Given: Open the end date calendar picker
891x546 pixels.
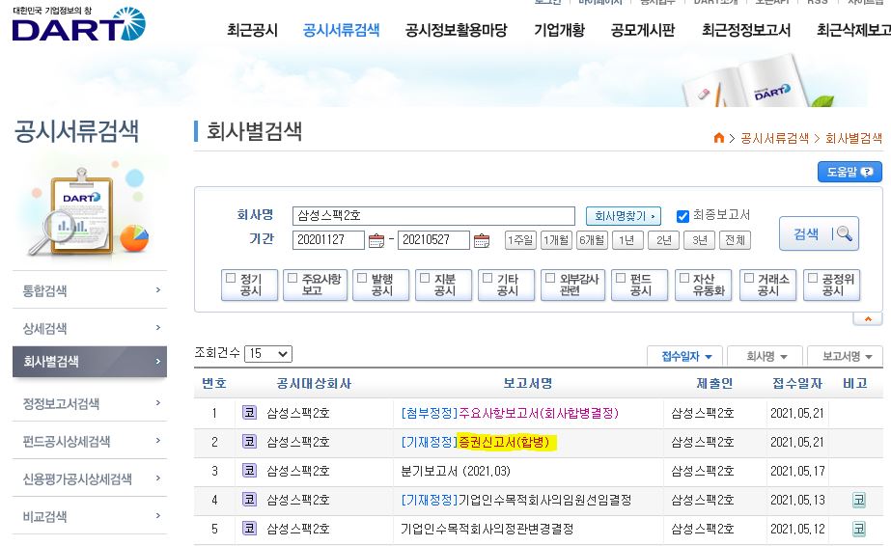Looking at the screenshot, I should 482,240.
